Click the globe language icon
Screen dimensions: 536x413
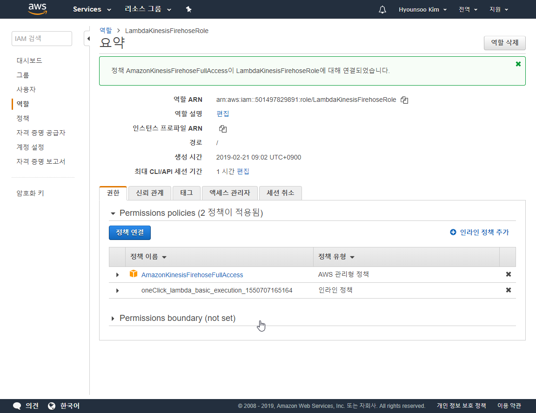click(x=52, y=406)
